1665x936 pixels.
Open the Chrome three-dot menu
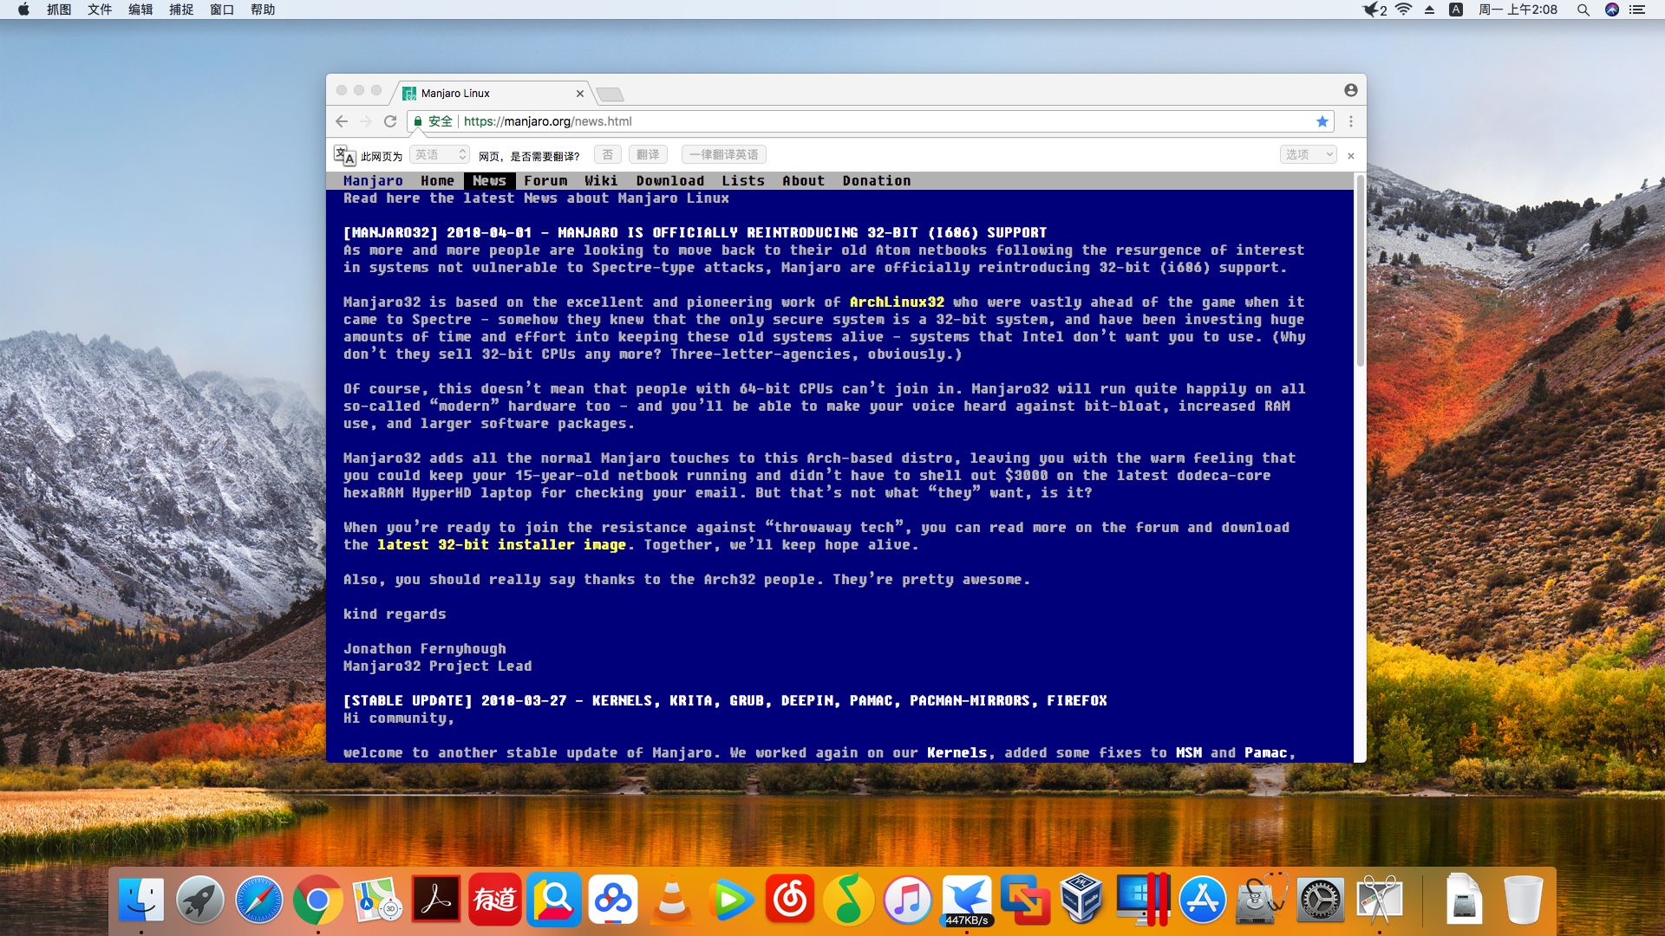tap(1350, 121)
